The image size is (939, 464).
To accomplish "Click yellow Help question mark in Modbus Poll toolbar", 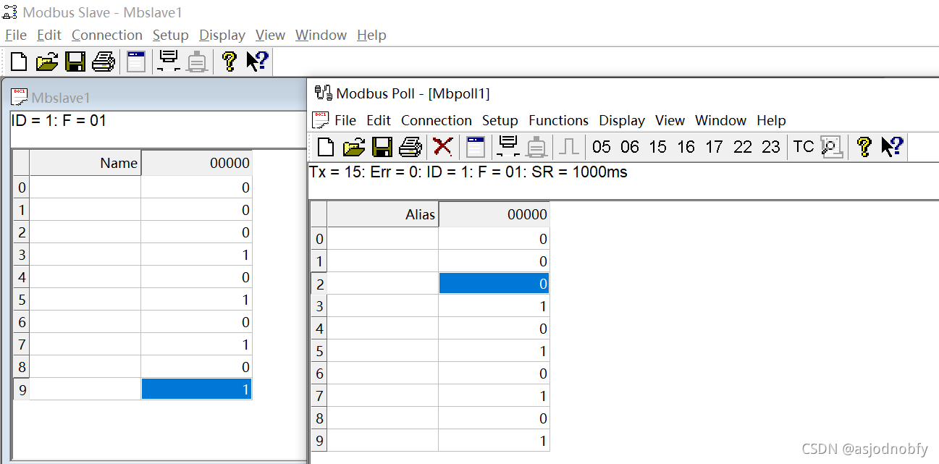I will click(x=864, y=147).
